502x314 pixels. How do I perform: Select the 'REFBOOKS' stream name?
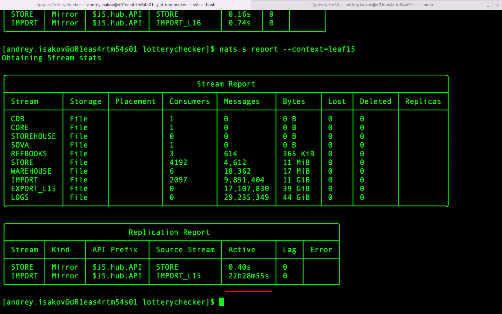coord(29,154)
